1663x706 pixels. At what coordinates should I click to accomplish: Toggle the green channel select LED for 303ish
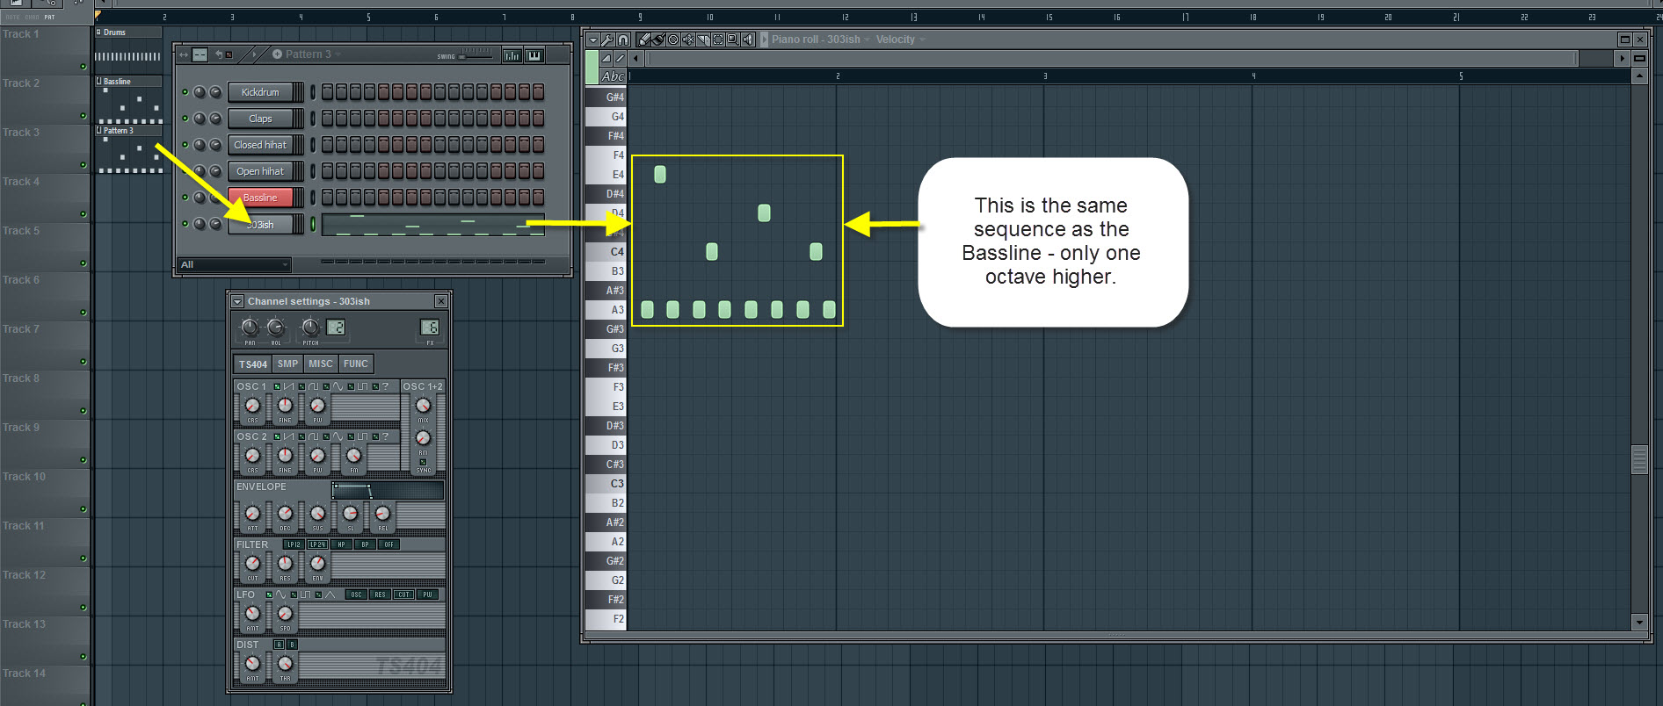(313, 225)
